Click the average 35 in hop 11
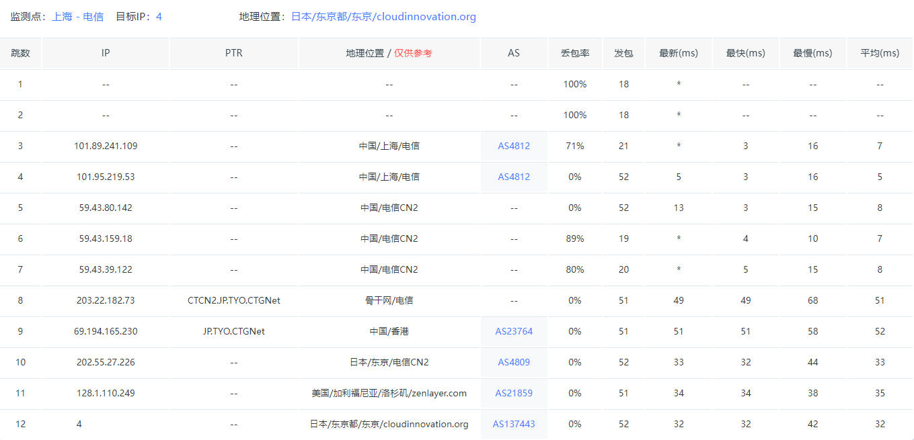 (x=880, y=393)
